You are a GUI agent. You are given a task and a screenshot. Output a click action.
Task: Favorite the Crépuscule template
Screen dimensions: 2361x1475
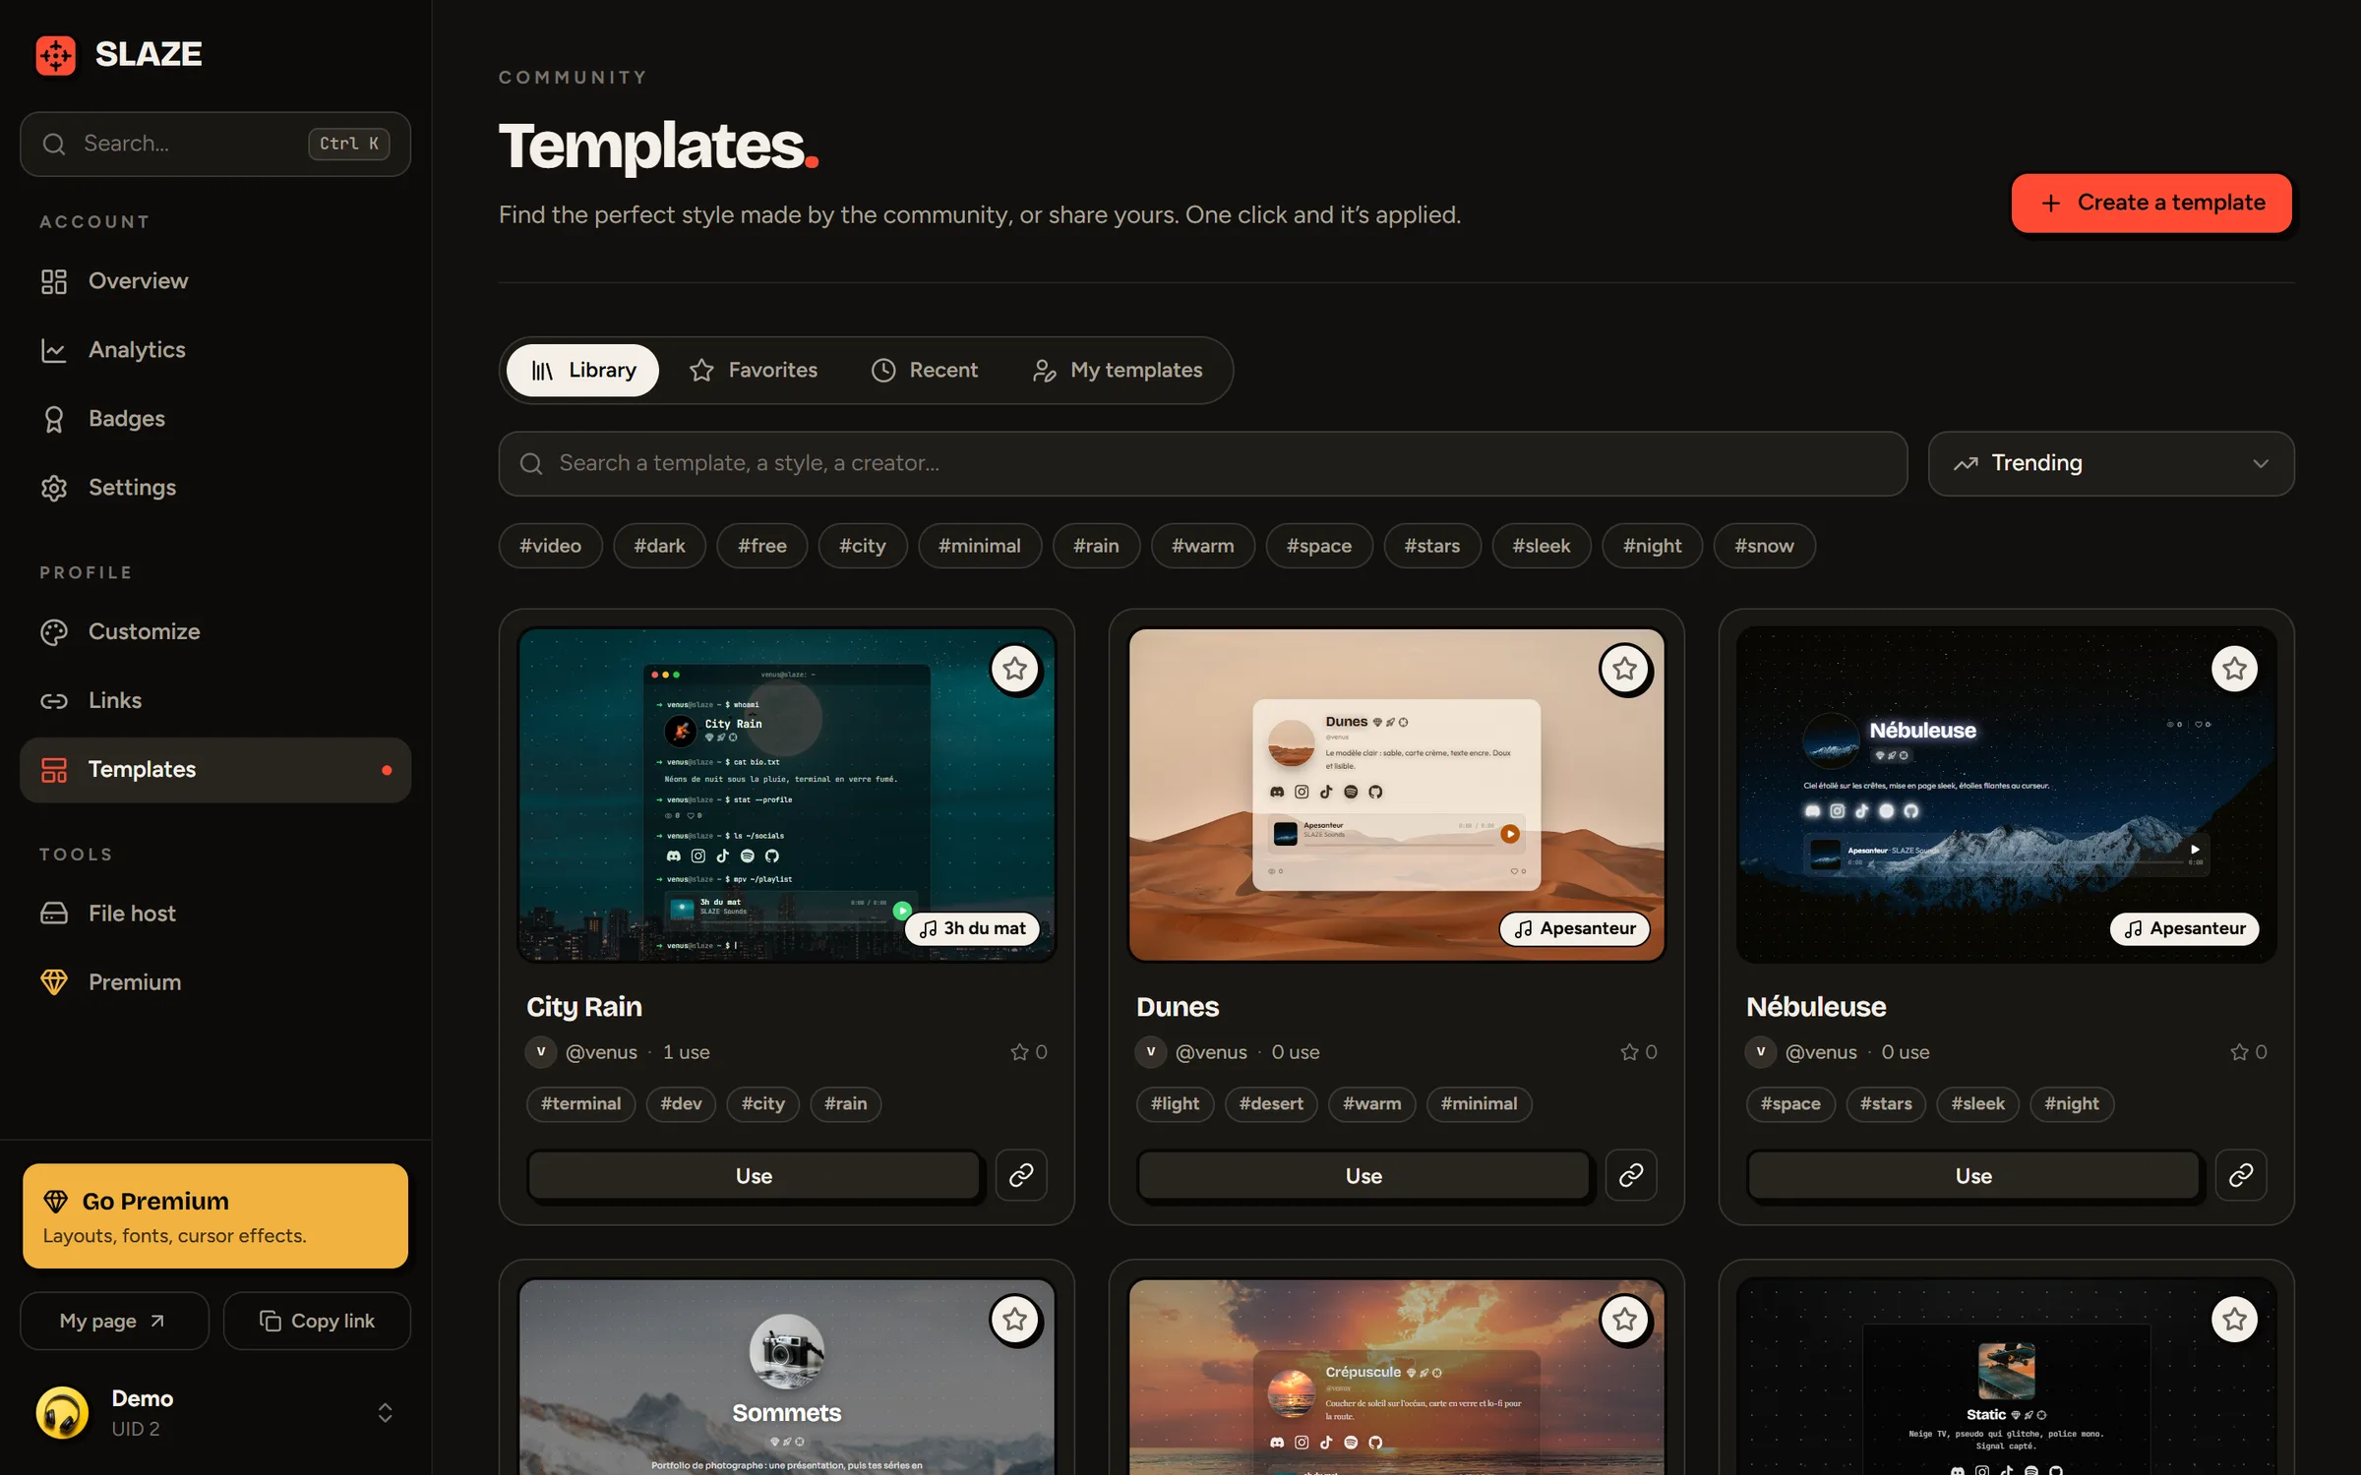[1625, 1320]
